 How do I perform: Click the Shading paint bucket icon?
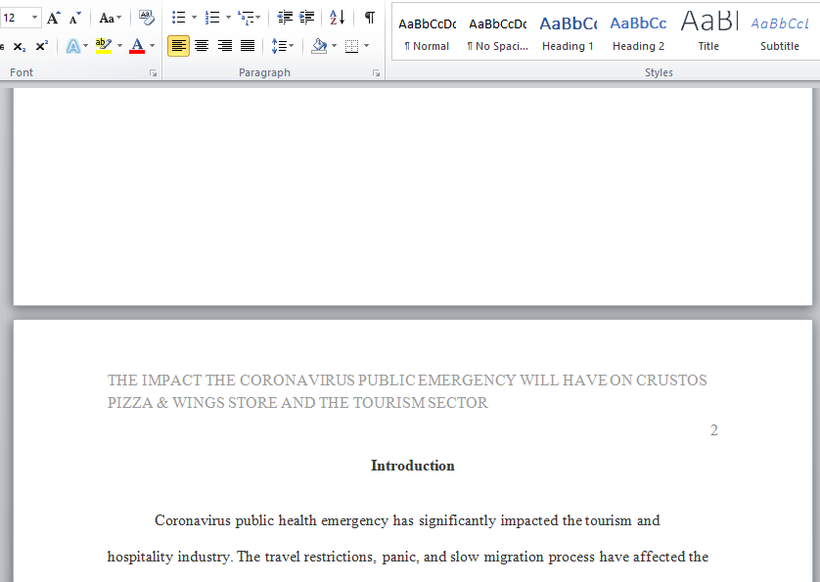[318, 46]
